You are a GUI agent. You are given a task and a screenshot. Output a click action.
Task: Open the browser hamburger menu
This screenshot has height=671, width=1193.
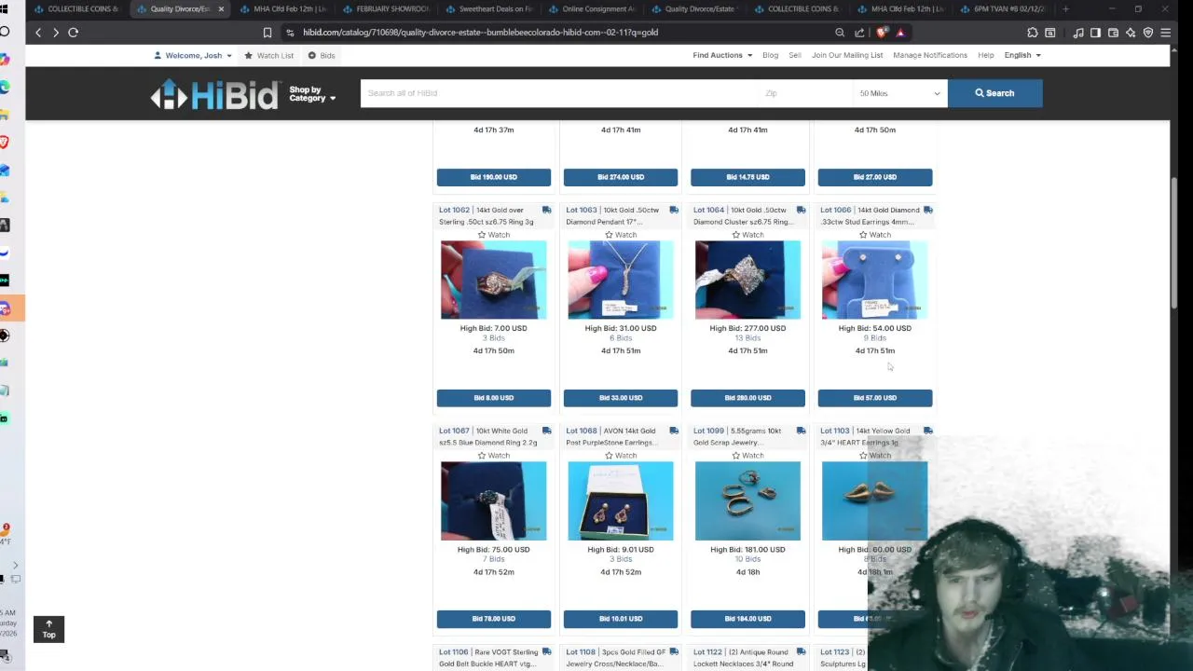click(1165, 33)
